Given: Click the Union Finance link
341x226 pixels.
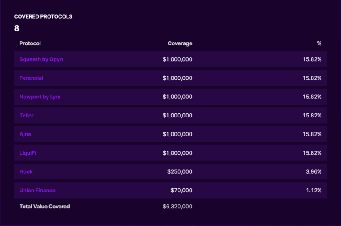Looking at the screenshot, I should [x=37, y=191].
